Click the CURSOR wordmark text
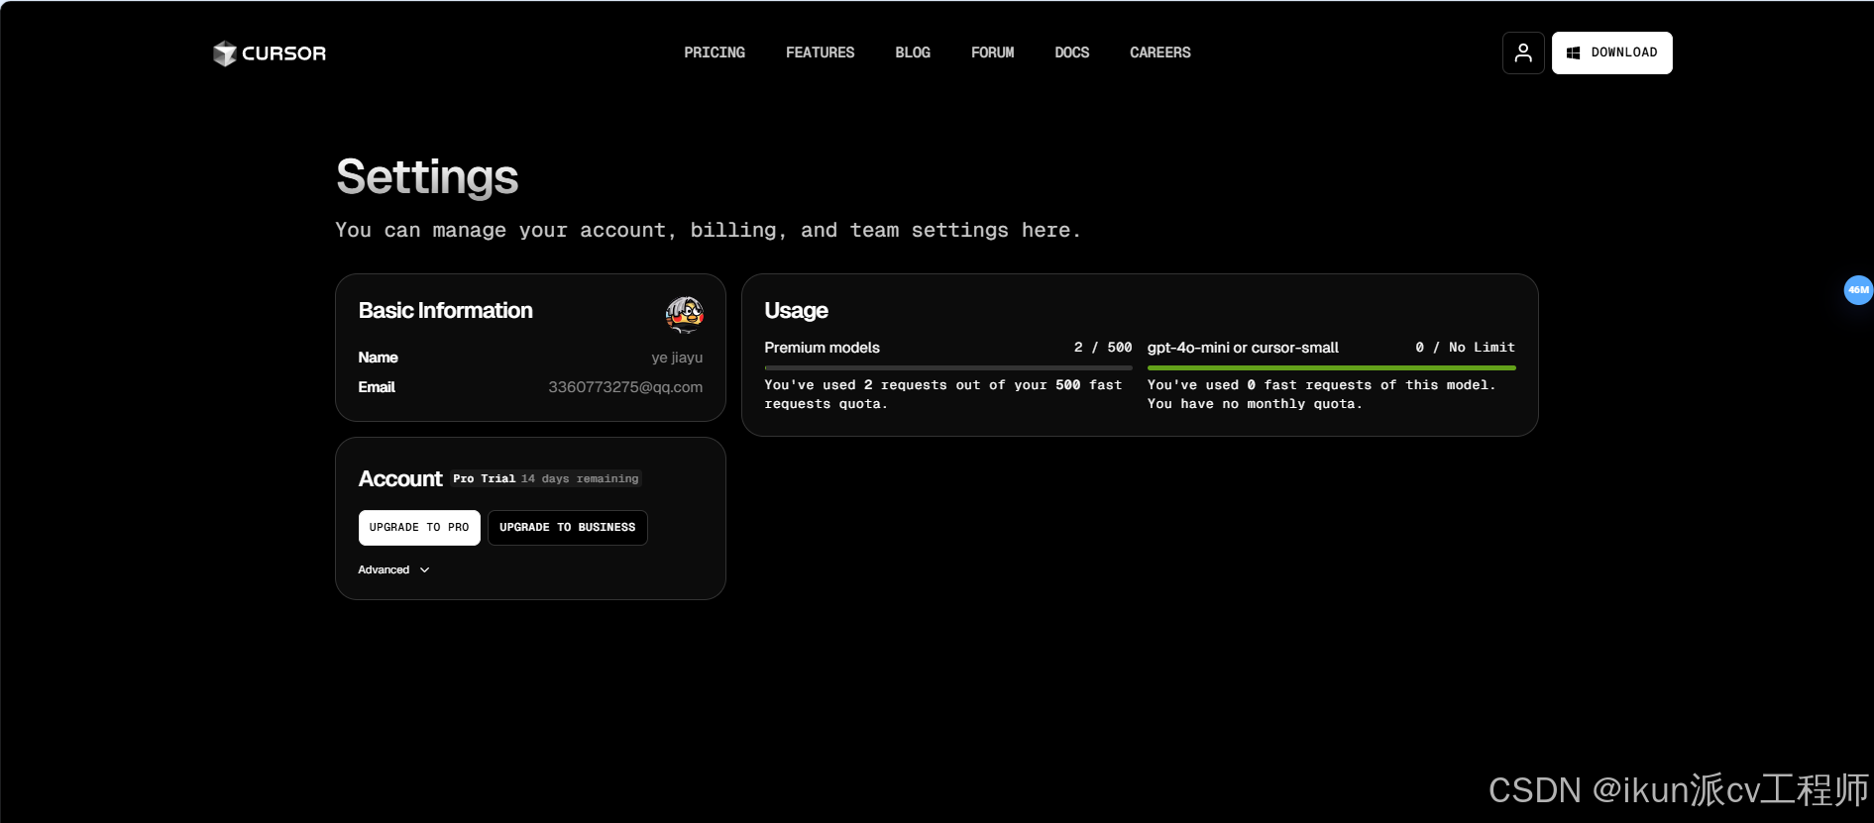Image resolution: width=1874 pixels, height=823 pixels. 283,53
